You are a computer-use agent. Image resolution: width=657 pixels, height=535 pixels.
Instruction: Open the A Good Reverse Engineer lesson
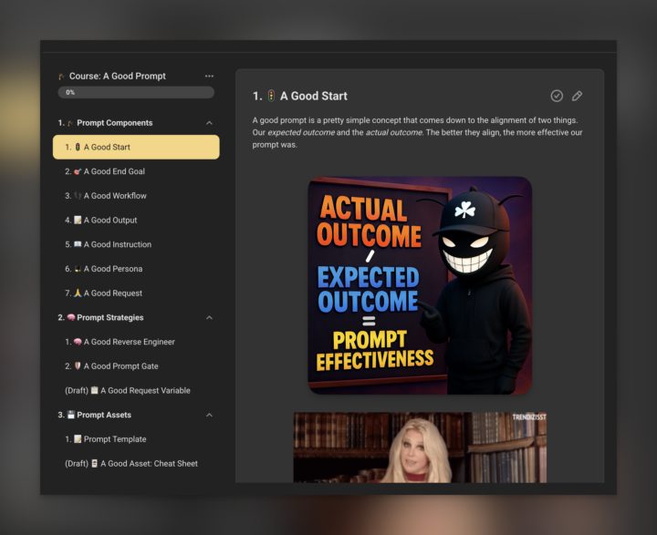pos(136,342)
